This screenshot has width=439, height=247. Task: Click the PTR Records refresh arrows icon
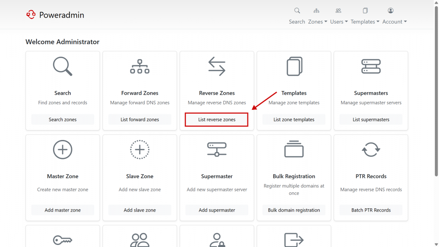[x=371, y=149]
